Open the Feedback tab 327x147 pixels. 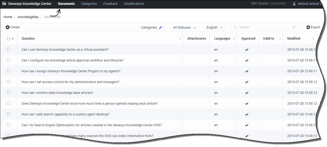(110, 4)
